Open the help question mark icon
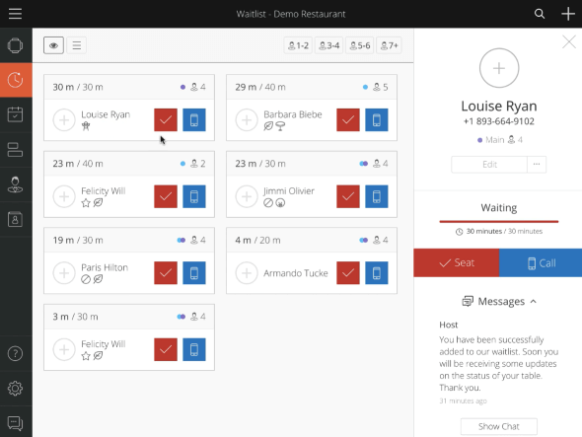This screenshot has height=437, width=582. pyautogui.click(x=15, y=353)
